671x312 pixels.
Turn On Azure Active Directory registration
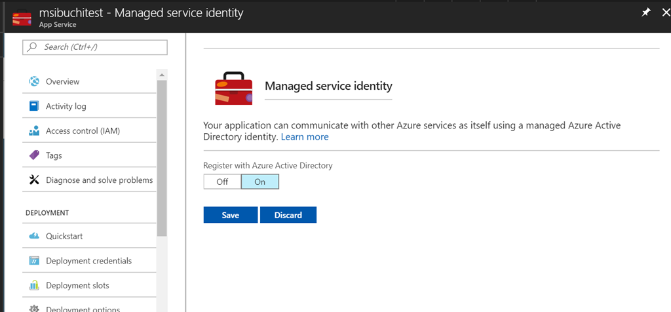[x=260, y=182]
